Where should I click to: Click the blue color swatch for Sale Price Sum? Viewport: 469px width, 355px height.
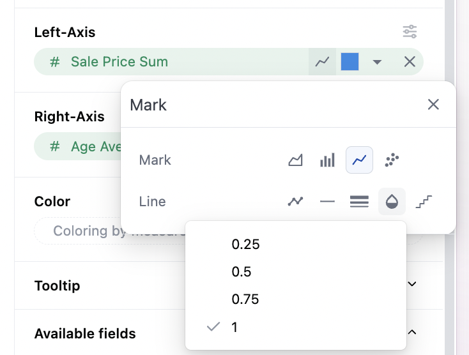[x=350, y=62]
